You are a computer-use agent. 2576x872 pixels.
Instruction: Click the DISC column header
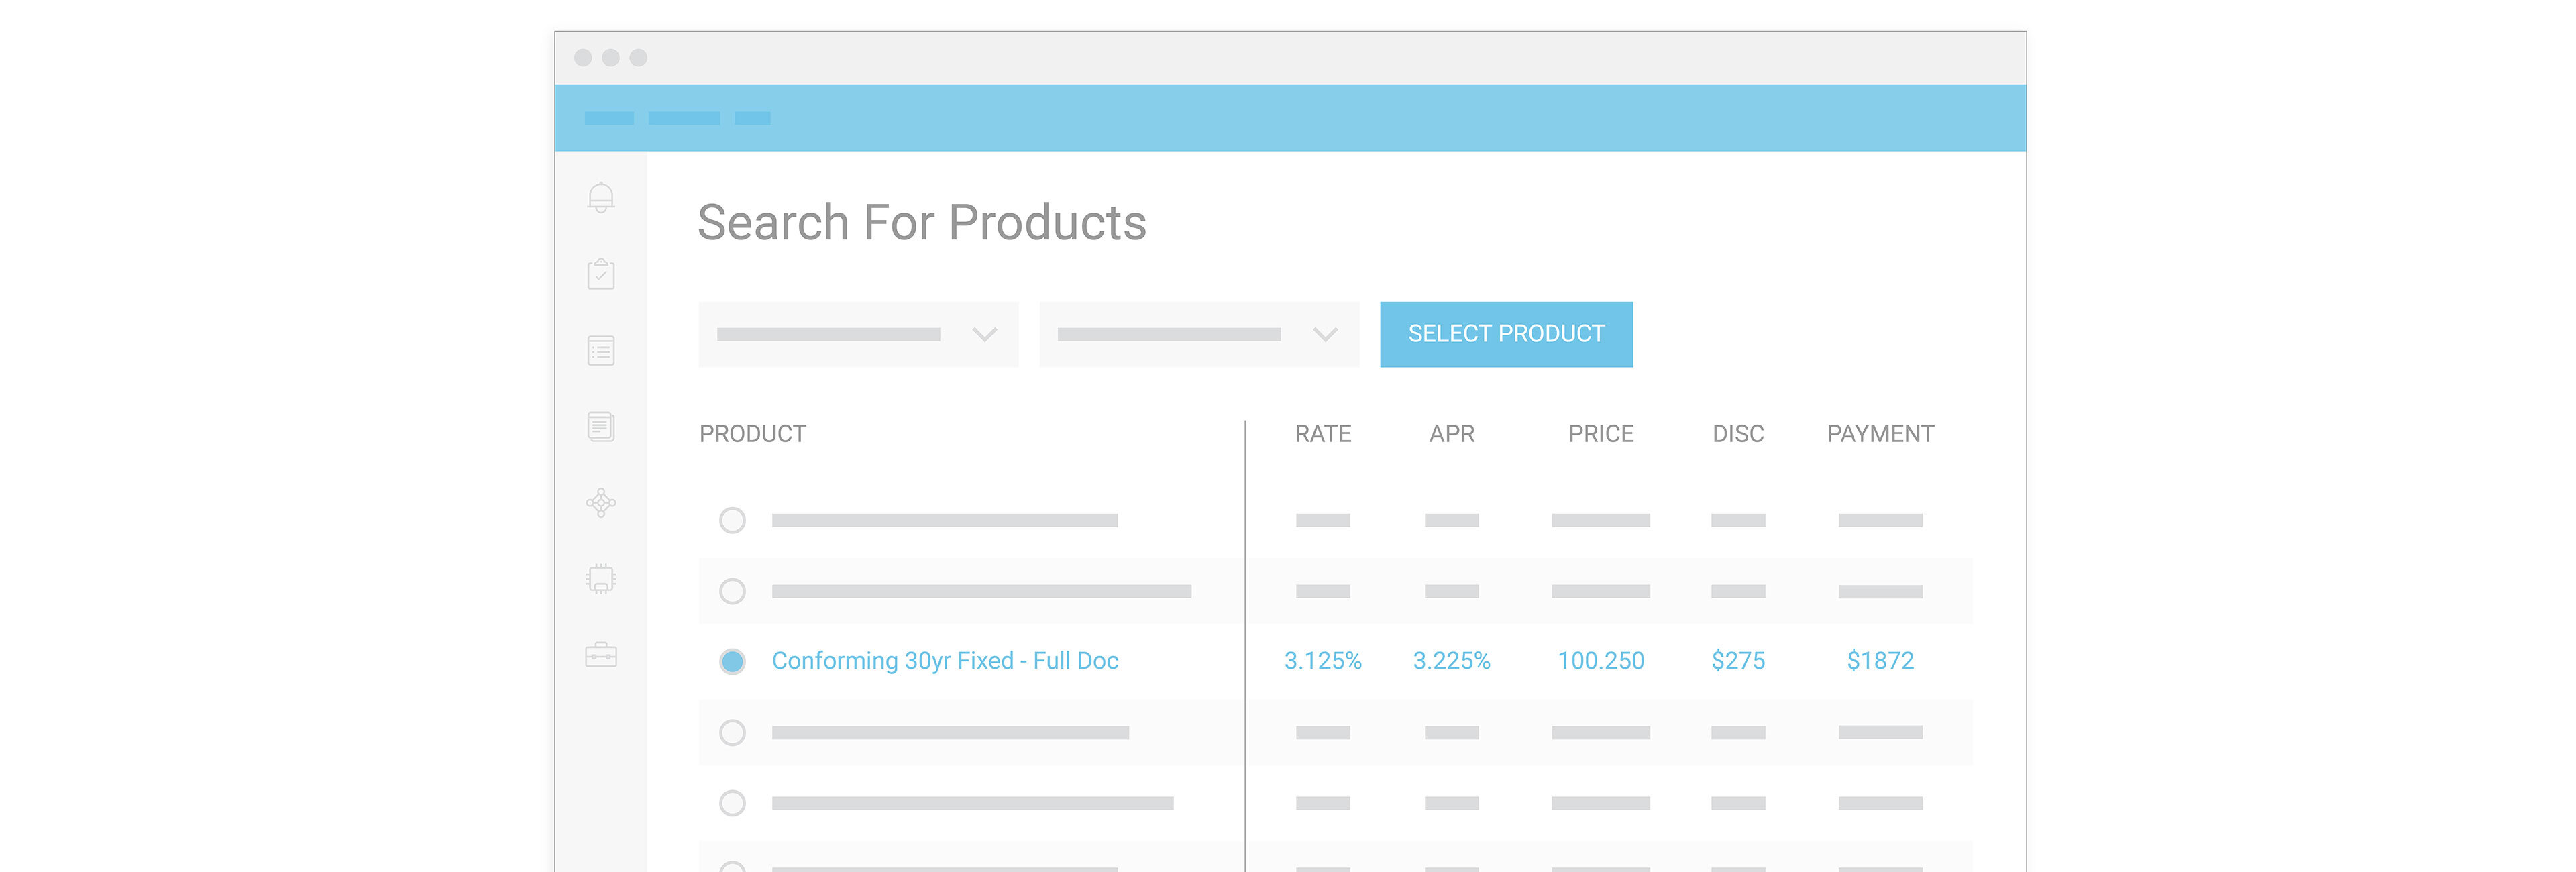pyautogui.click(x=1738, y=434)
